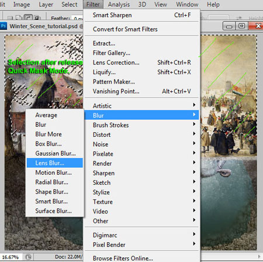263x262 pixels.
Task: Select the Winter_Scene_tutorial.psd document title
Action: (44, 26)
